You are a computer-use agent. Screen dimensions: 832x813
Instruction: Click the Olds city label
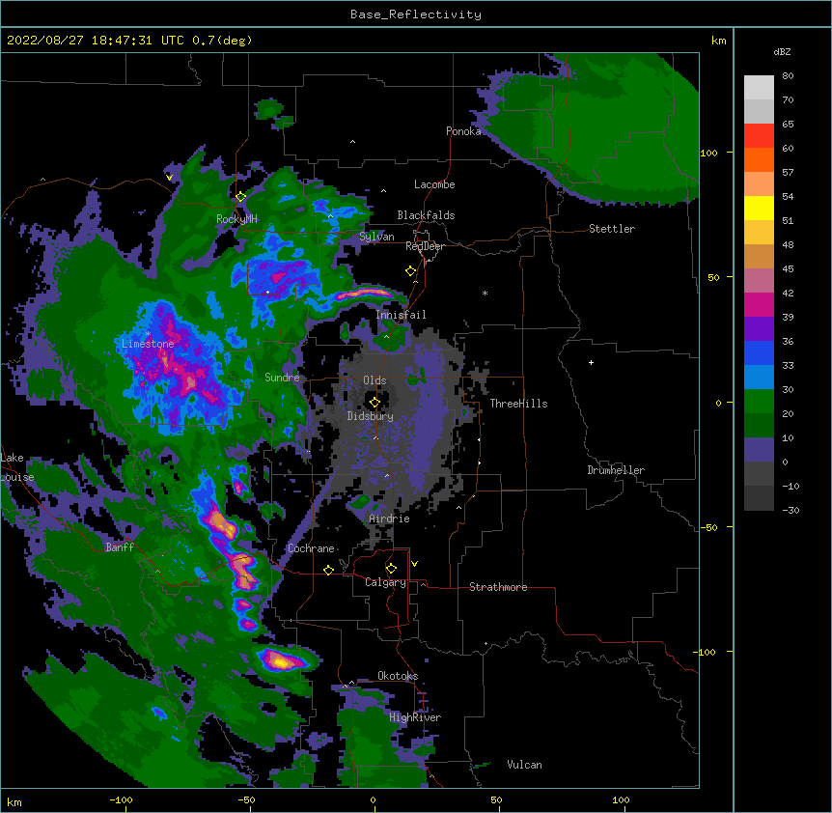(374, 380)
